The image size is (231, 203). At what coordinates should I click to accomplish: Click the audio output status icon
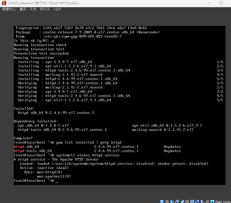(172, 201)
